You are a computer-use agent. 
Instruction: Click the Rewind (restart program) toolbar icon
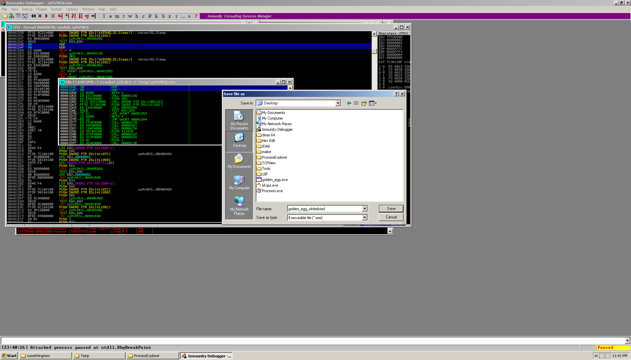click(x=33, y=16)
